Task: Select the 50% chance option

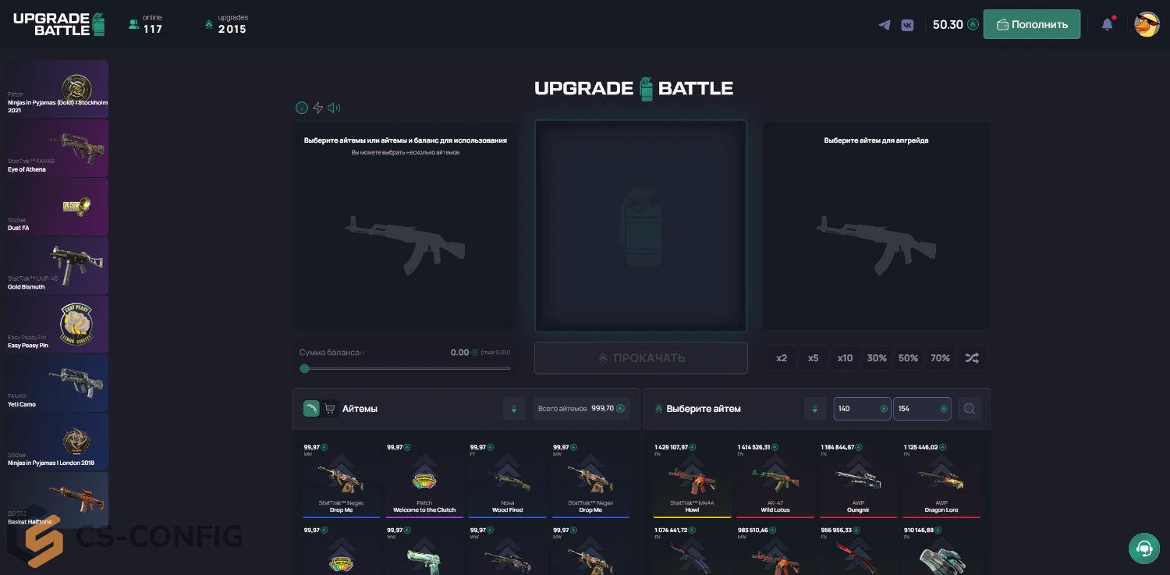Action: tap(908, 358)
